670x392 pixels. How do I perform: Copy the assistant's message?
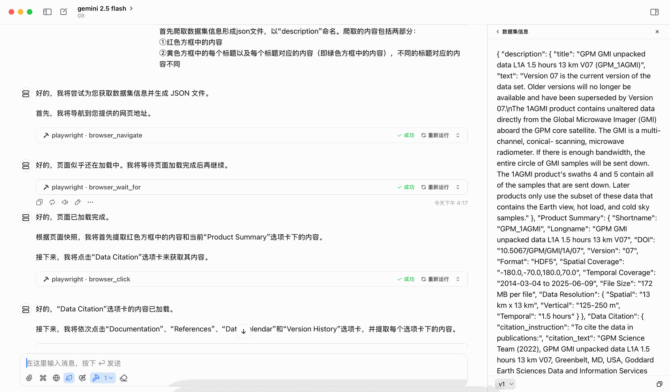coord(39,202)
